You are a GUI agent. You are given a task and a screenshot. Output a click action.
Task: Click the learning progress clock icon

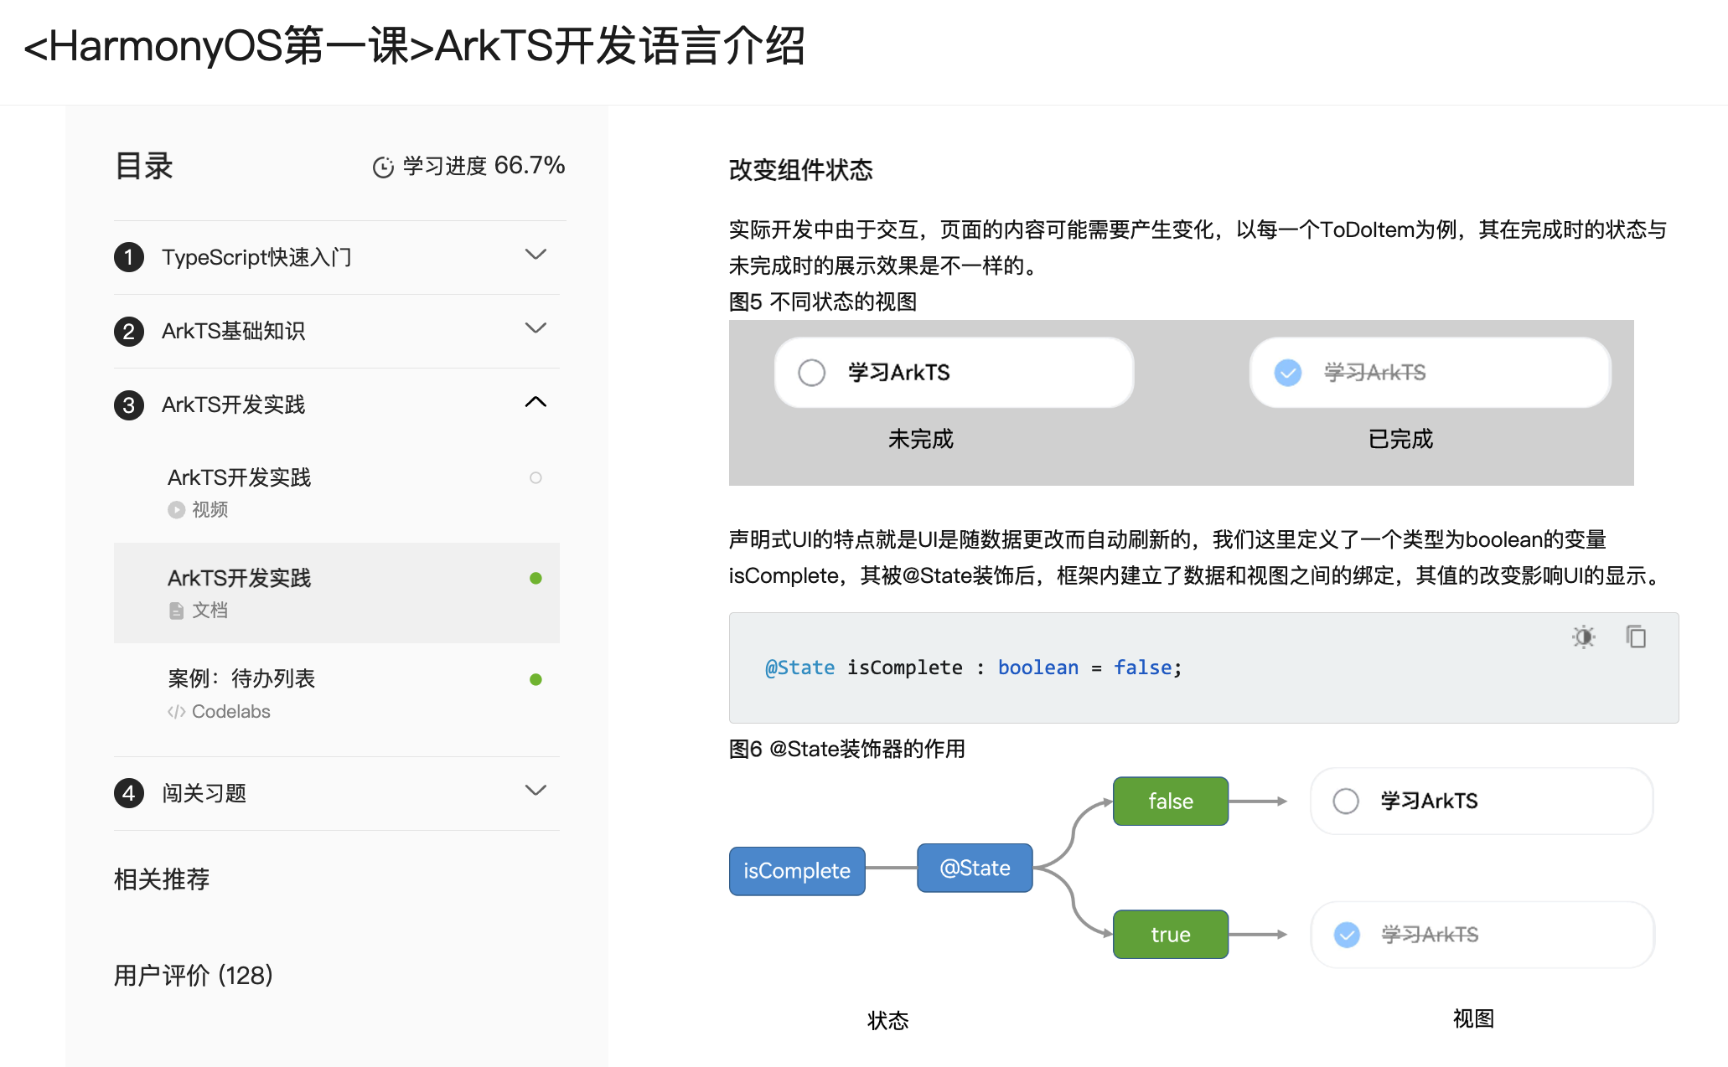[x=383, y=167]
